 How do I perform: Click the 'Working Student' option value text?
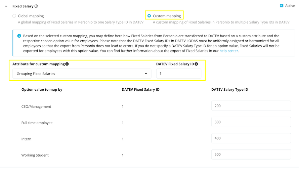coord(35,155)
